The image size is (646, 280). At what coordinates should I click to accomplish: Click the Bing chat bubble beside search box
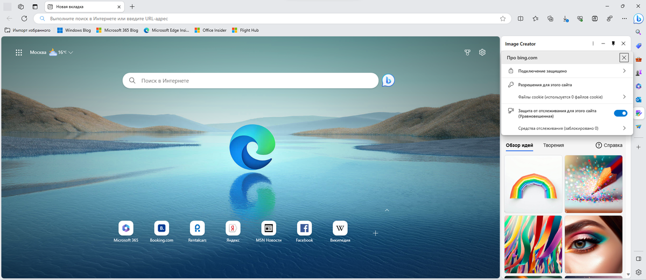tap(388, 81)
